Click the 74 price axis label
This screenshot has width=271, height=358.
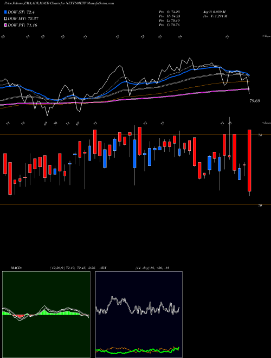click(260, 135)
